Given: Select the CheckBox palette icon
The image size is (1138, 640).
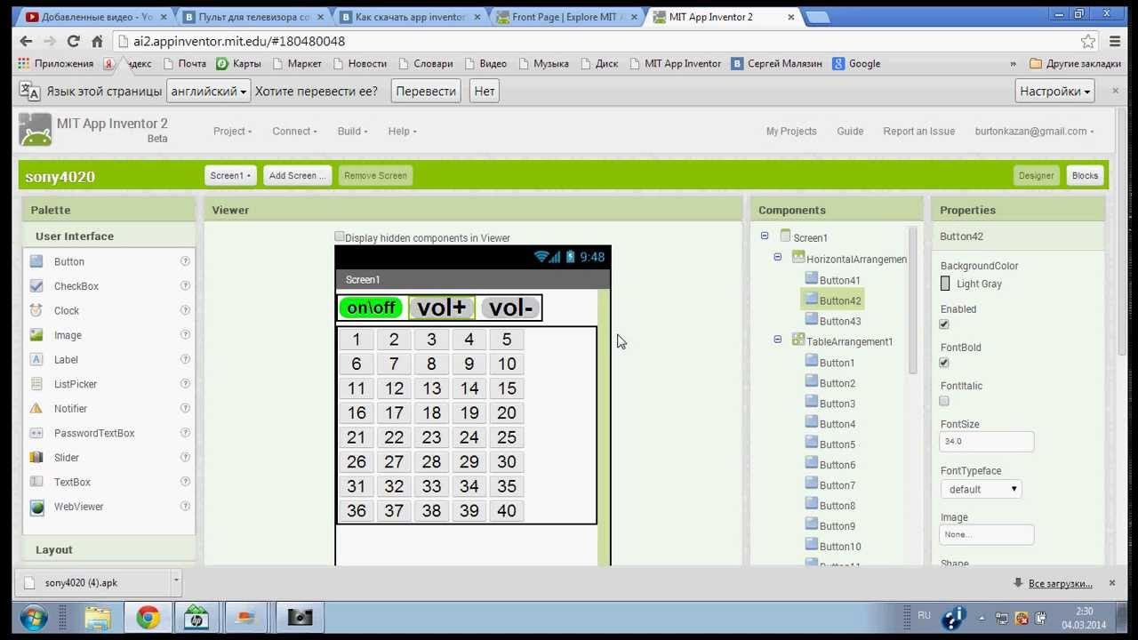Looking at the screenshot, I should [x=36, y=286].
